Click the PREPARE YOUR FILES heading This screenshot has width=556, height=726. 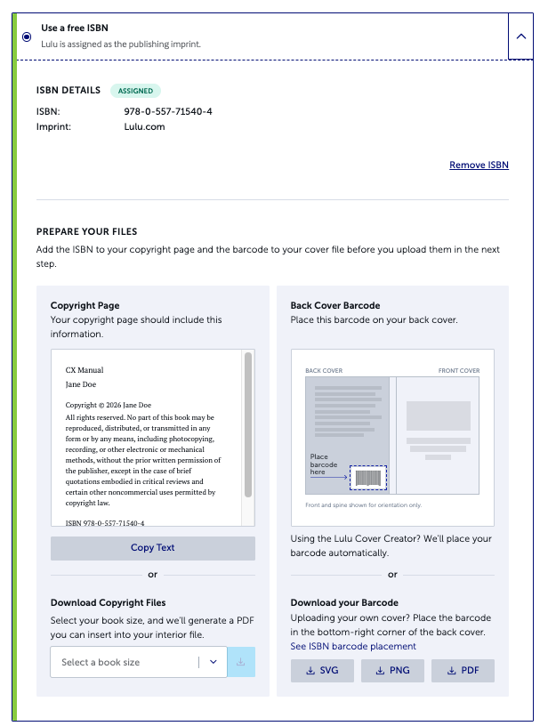(x=87, y=231)
